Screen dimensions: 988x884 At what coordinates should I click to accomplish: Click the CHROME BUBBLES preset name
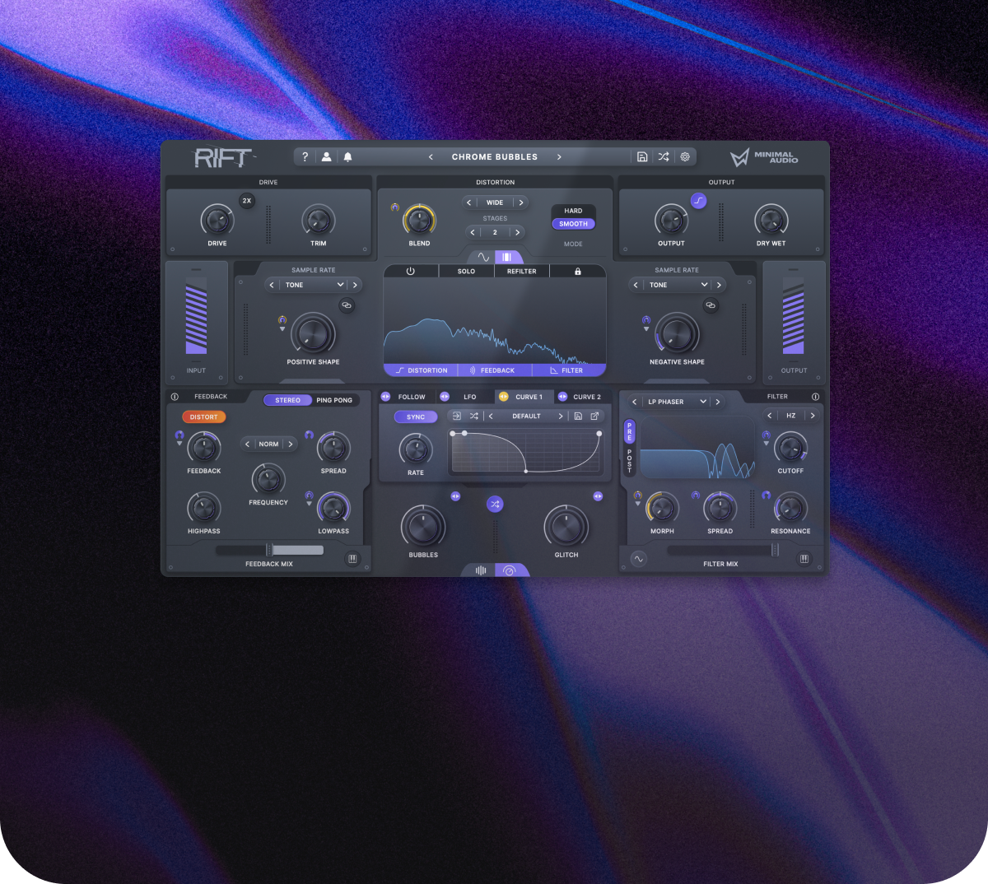point(495,156)
